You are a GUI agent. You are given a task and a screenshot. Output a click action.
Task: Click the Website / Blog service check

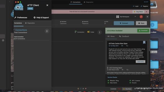(113, 81)
